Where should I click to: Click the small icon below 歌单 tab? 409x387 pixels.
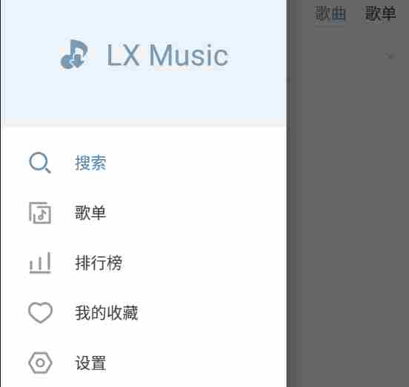click(390, 55)
